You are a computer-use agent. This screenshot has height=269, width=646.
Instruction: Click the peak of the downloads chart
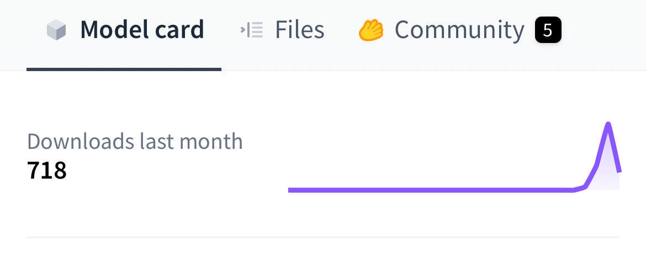pos(608,124)
